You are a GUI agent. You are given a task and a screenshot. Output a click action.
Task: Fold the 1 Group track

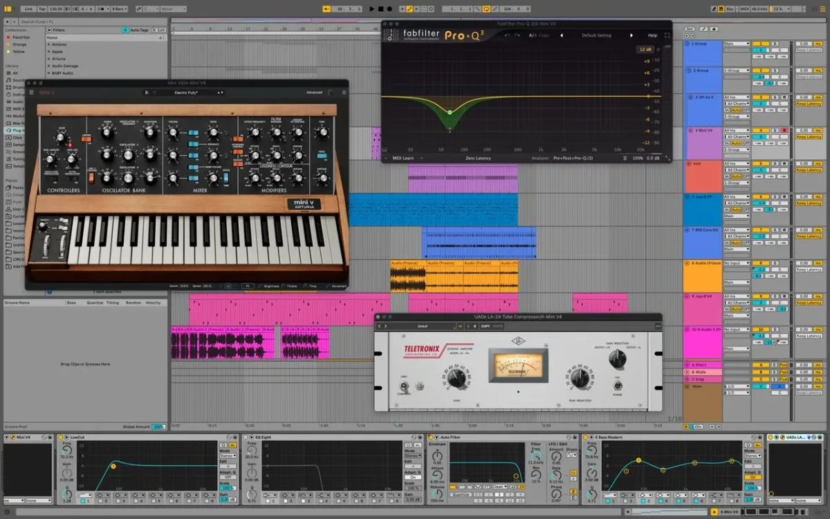point(687,44)
